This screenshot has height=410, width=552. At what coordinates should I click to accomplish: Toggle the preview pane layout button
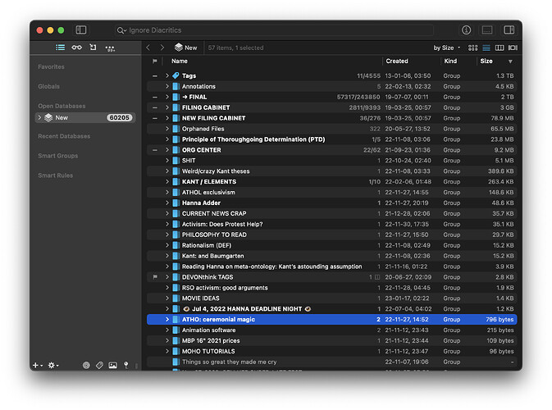(487, 30)
